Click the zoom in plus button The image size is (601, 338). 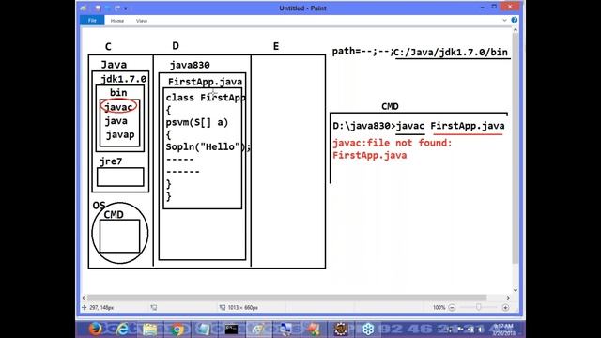click(505, 307)
